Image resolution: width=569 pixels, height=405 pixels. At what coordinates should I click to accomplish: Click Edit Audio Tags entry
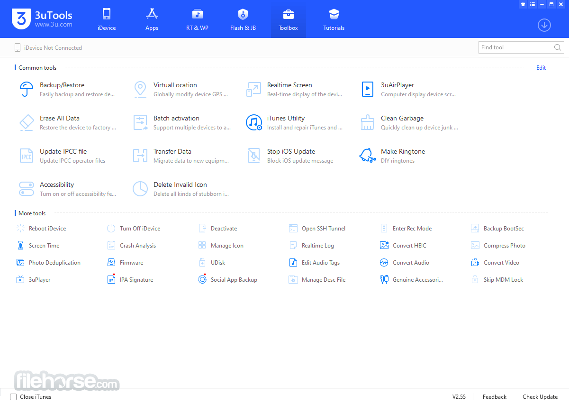314,262
